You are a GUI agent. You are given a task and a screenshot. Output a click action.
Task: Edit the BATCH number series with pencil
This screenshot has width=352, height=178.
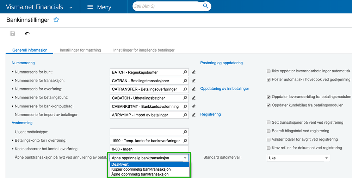(x=193, y=72)
